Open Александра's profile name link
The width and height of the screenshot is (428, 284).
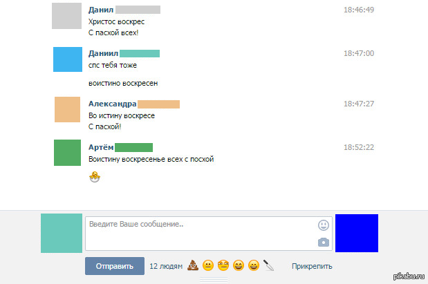click(112, 104)
